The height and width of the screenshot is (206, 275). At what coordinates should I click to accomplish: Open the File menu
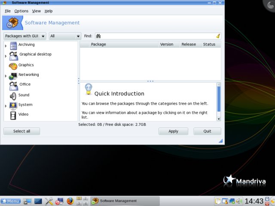pyautogui.click(x=8, y=11)
